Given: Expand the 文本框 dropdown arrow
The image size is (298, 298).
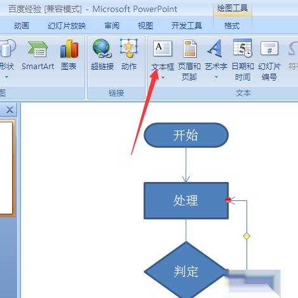Looking at the screenshot, I should pyautogui.click(x=163, y=77).
